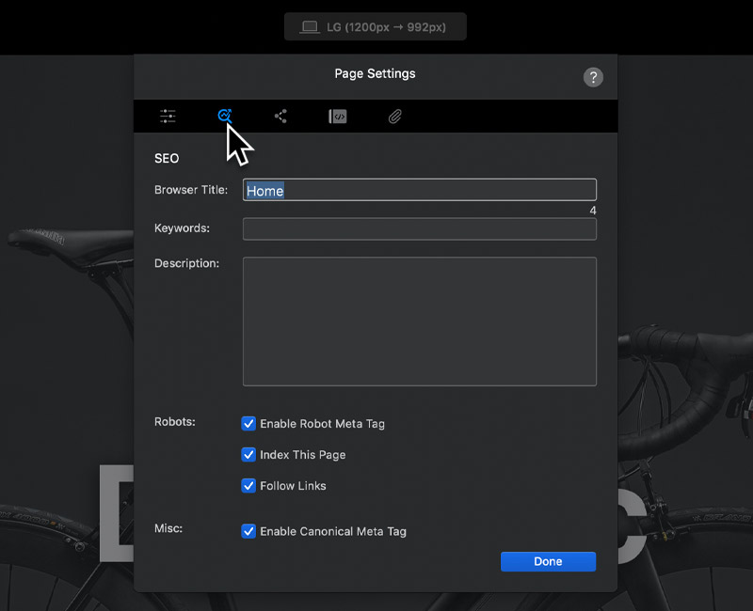Click the laptop breakpoint icon
The image size is (753, 611).
pos(310,27)
